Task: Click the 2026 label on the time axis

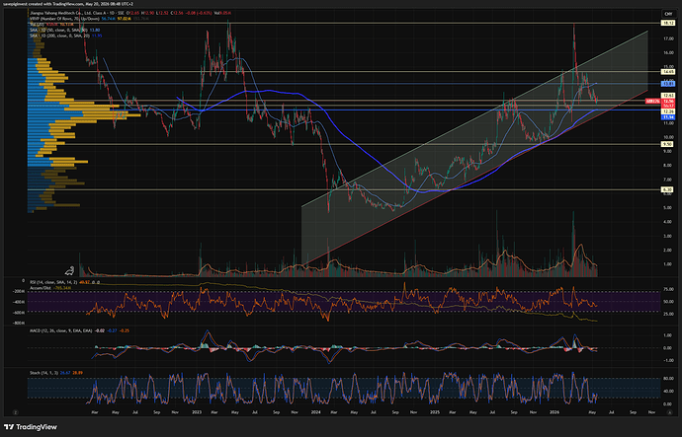Action: [x=554, y=412]
